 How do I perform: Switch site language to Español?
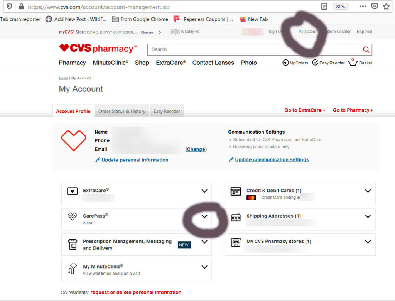[364, 32]
